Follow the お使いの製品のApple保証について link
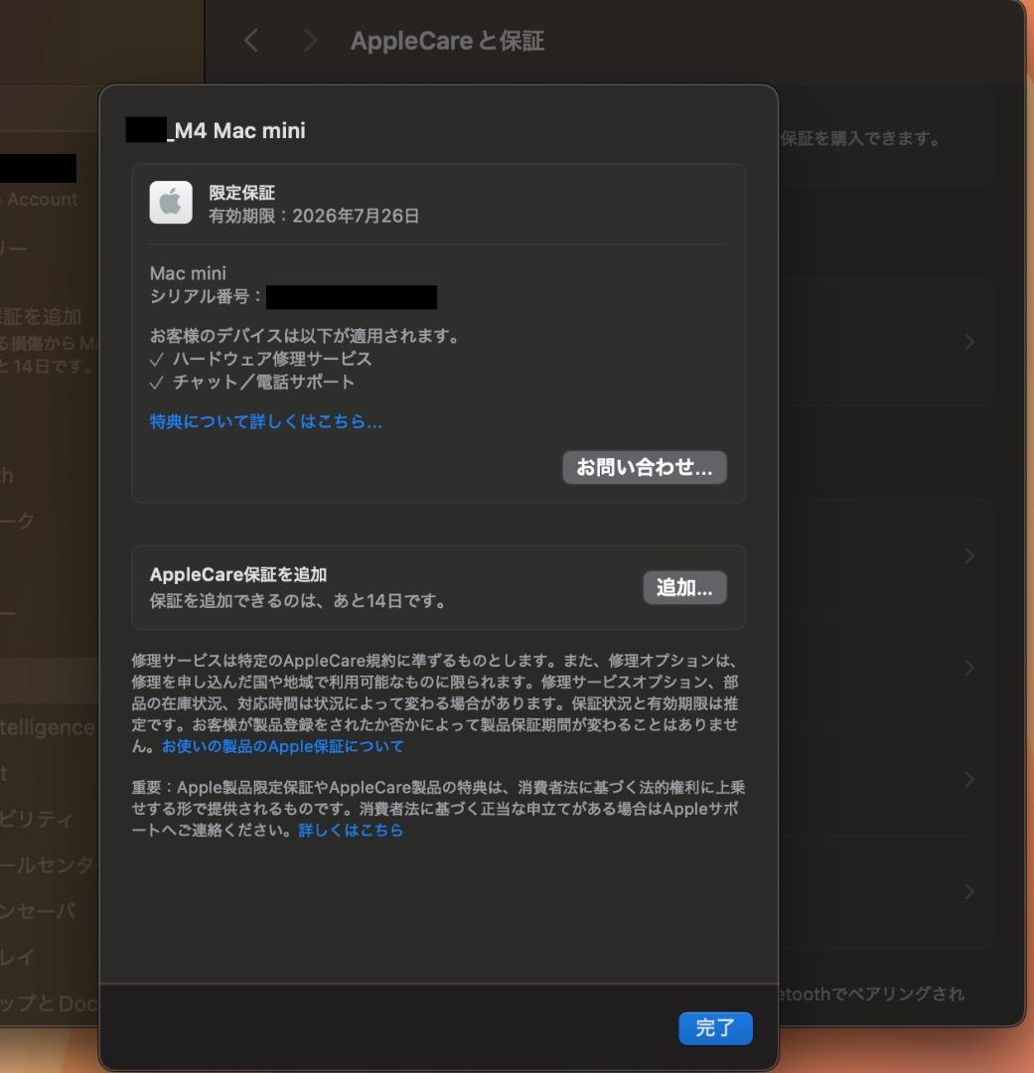This screenshot has height=1073, width=1034. coord(283,746)
